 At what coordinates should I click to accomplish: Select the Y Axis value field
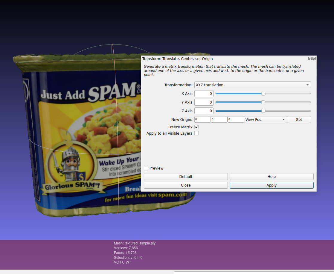click(x=204, y=102)
